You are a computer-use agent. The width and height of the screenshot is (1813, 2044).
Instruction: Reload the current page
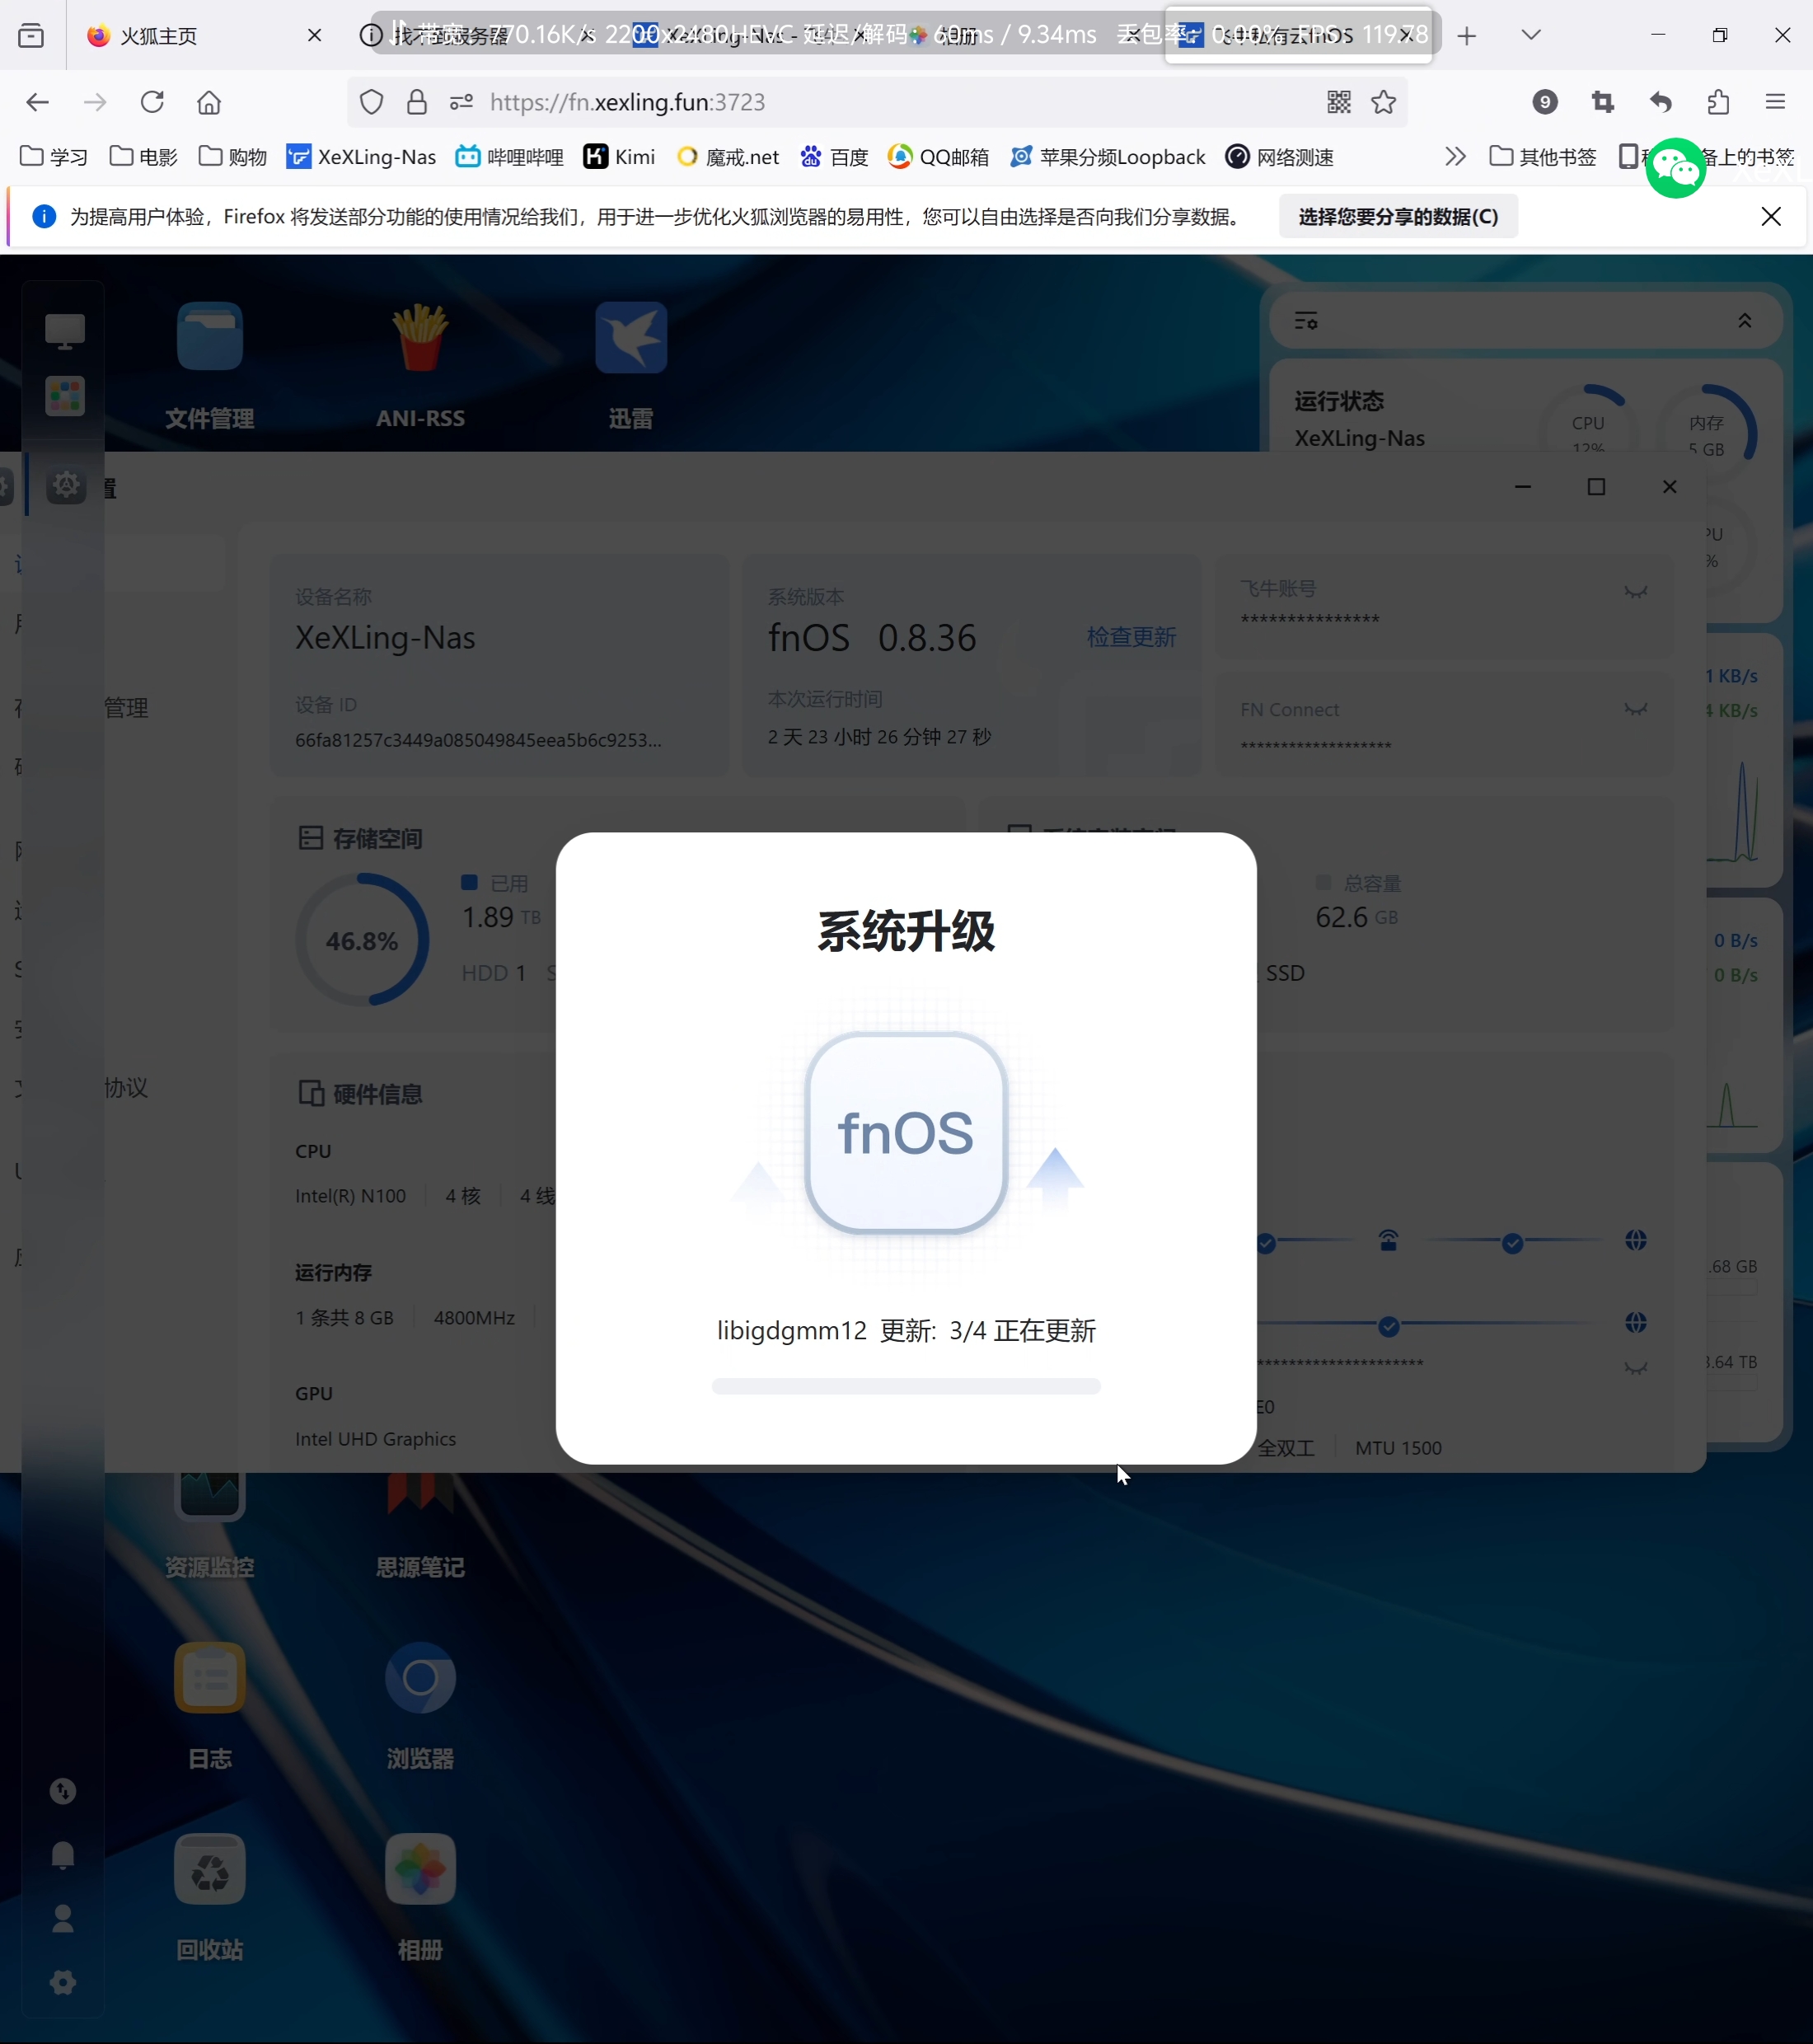pos(152,102)
